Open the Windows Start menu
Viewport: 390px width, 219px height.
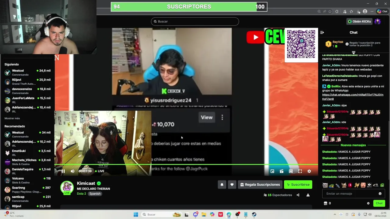tap(136, 214)
